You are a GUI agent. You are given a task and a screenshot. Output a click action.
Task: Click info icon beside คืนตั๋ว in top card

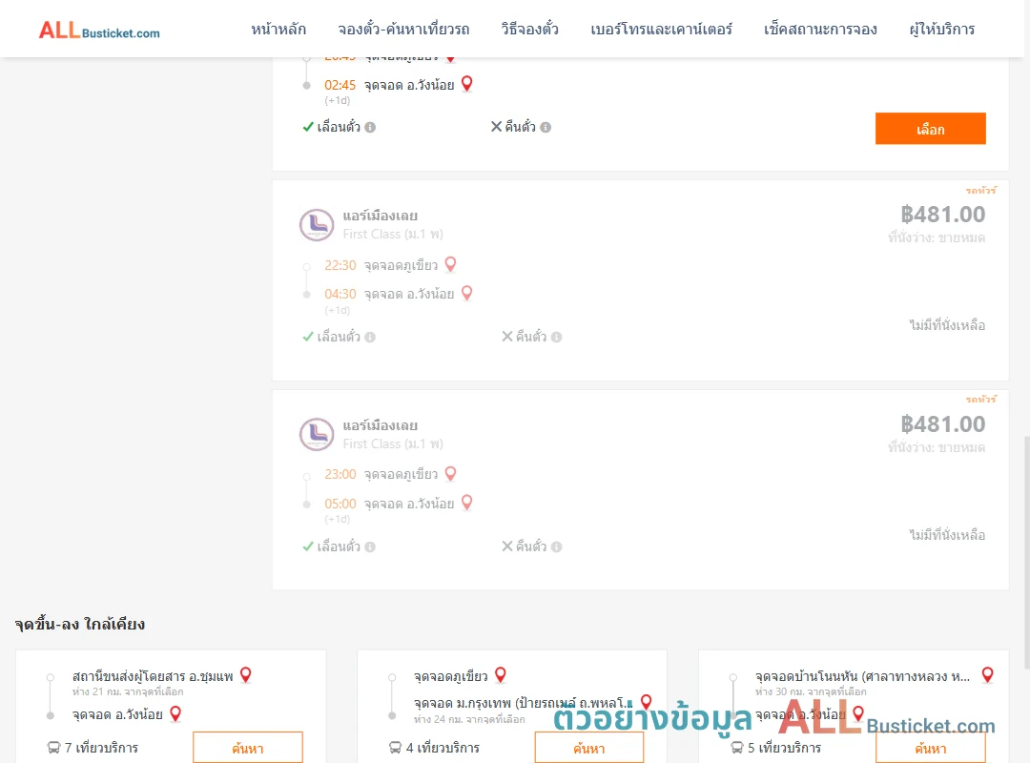(546, 128)
